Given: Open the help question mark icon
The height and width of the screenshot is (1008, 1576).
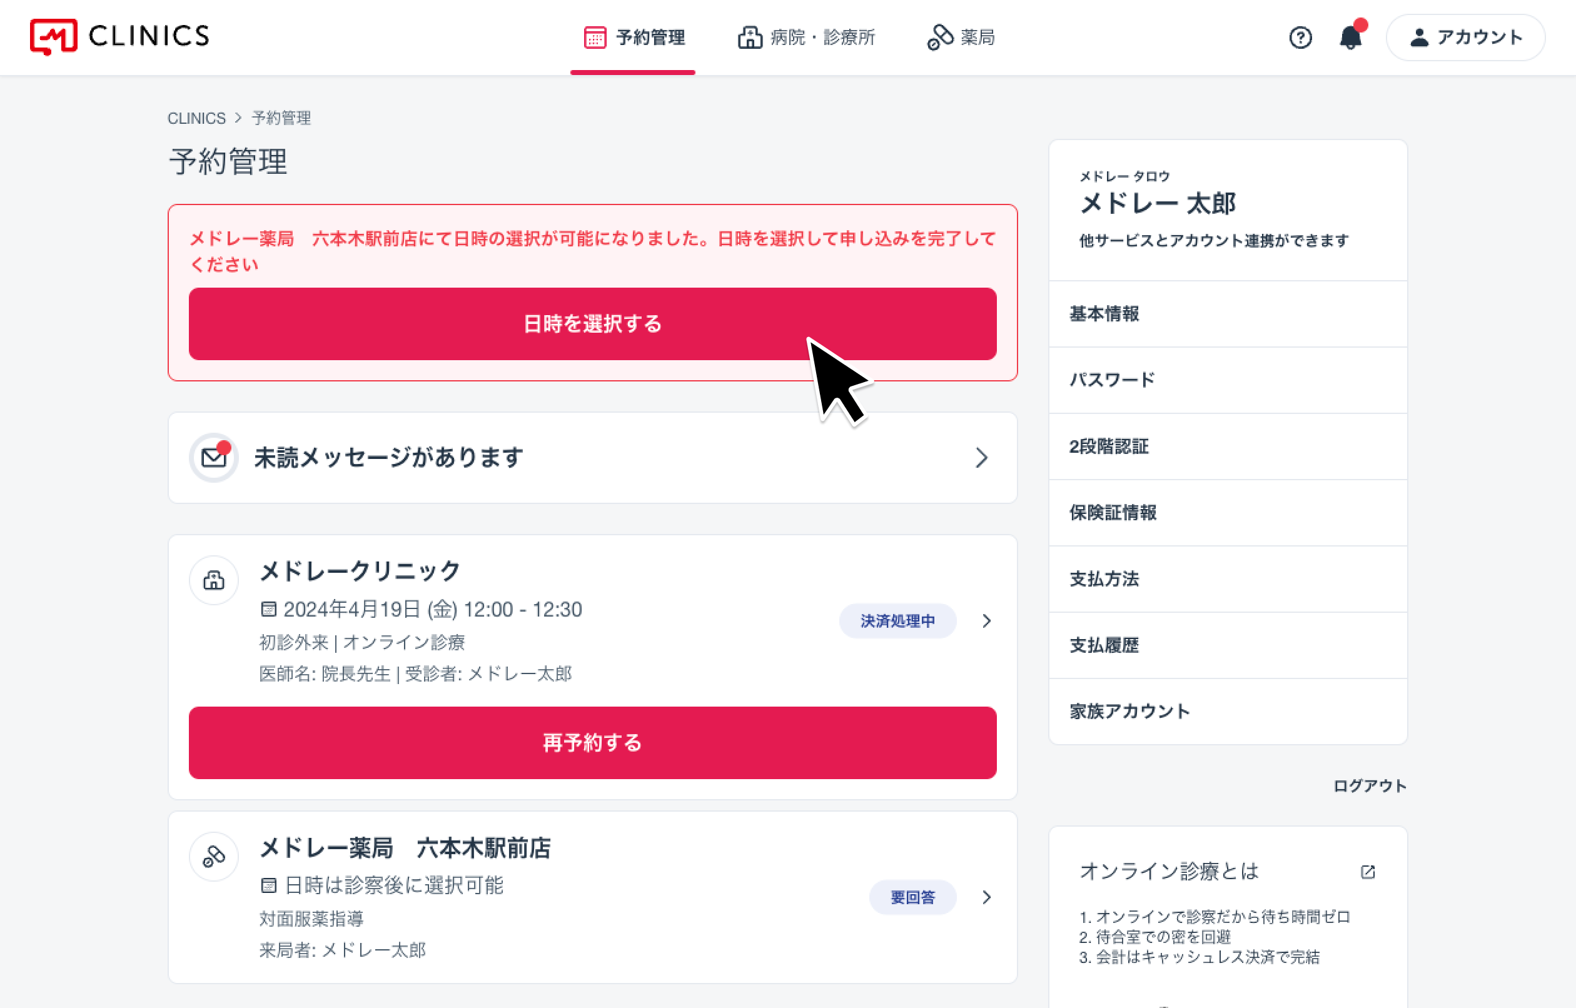Looking at the screenshot, I should tap(1300, 38).
